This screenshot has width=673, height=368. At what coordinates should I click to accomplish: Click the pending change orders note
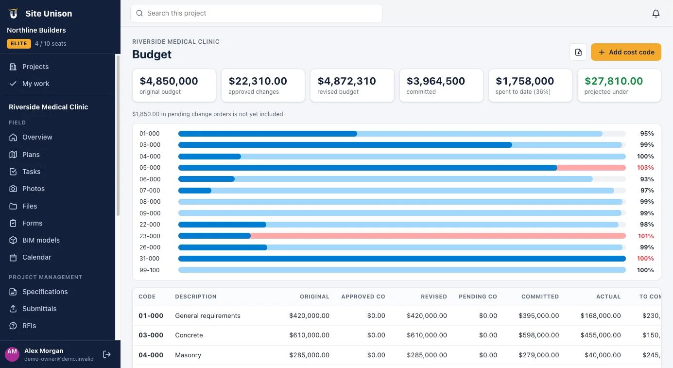(208, 114)
